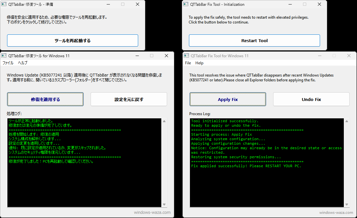Viewport: 357px width, 218px height.
Task: Click log line 'Tool initialized successfully.'
Action: point(225,121)
